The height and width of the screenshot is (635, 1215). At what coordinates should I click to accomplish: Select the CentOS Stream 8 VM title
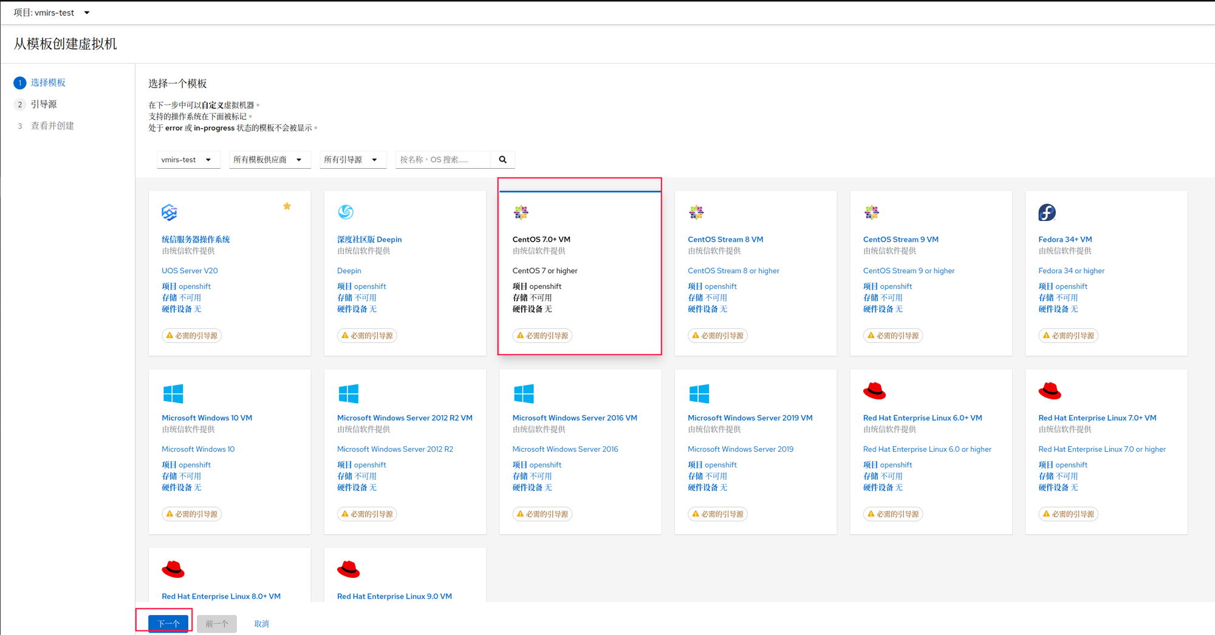click(x=725, y=239)
